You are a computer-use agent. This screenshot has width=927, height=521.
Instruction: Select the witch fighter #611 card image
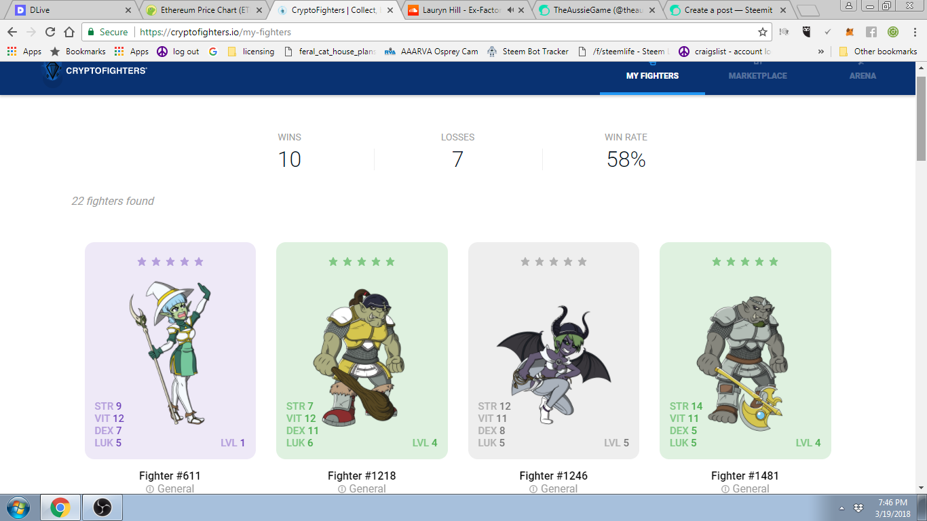(170, 350)
